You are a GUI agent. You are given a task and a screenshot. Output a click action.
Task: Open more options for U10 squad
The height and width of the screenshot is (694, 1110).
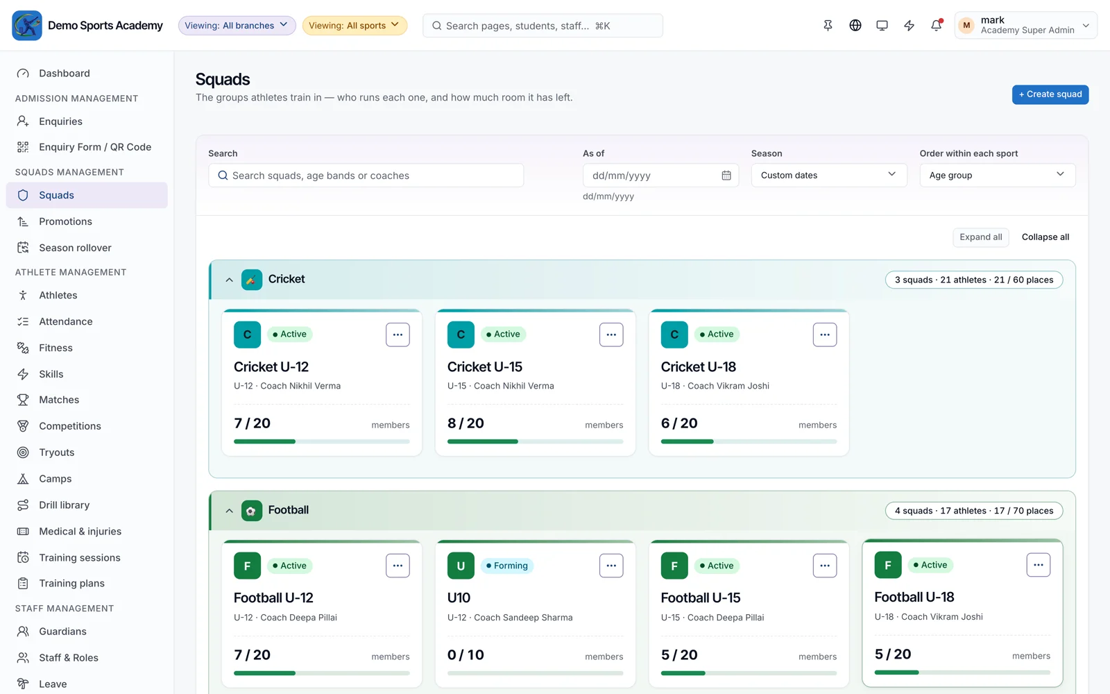(611, 566)
